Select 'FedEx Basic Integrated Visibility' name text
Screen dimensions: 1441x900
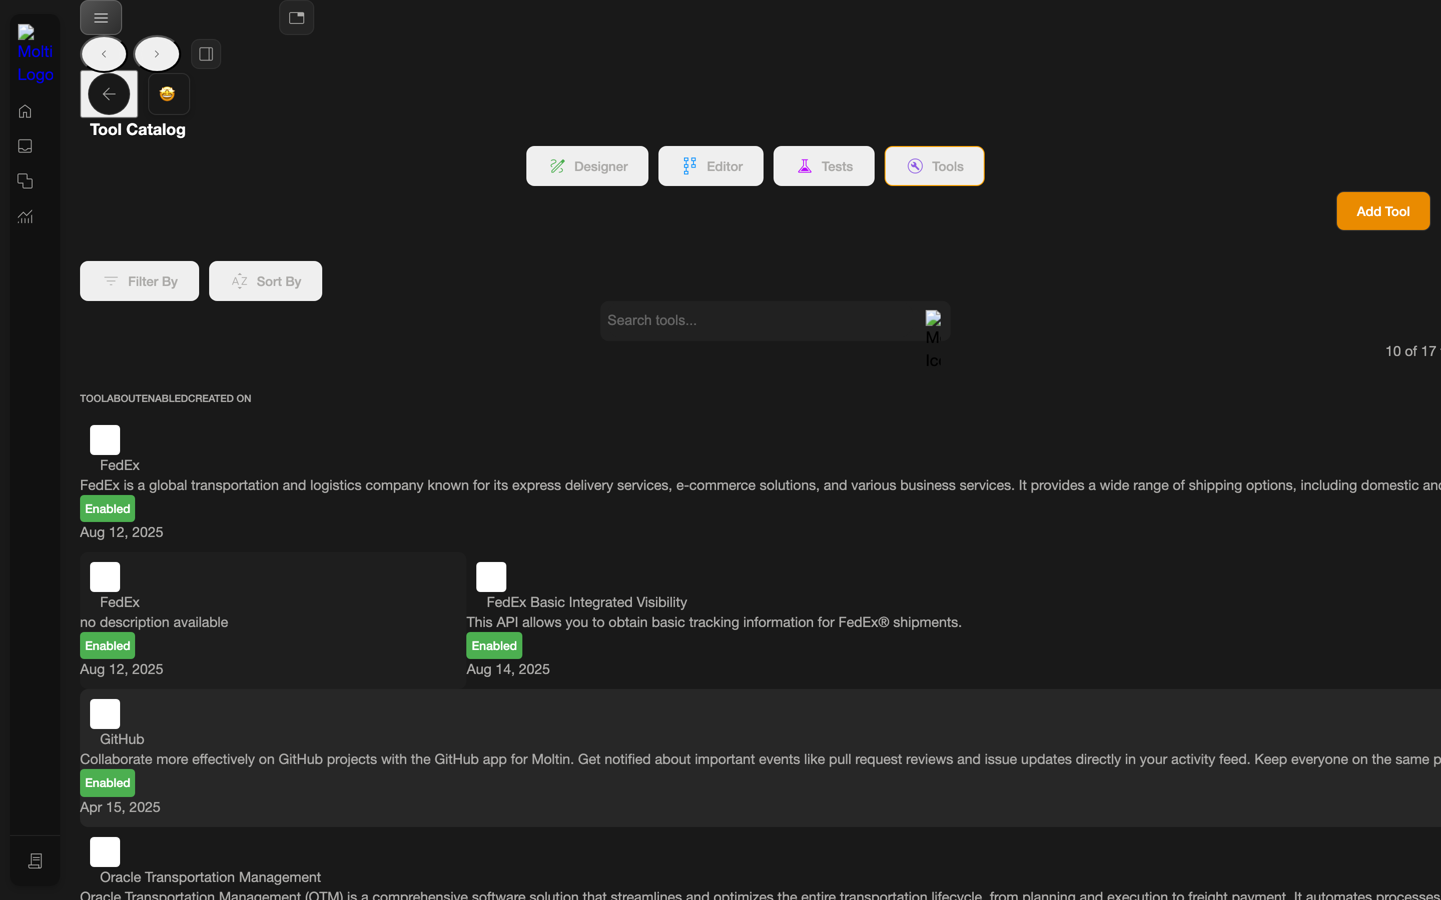click(586, 602)
